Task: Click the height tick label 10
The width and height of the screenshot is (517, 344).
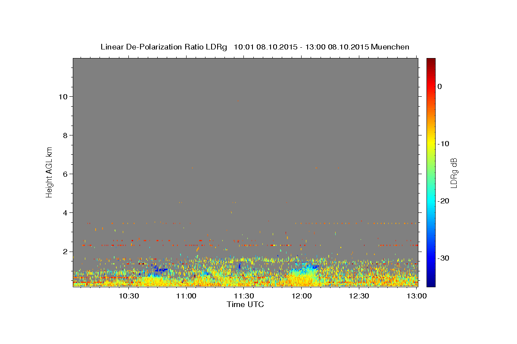Action: (64, 96)
